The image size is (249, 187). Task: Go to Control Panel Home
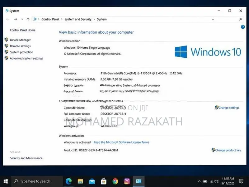[22, 30]
